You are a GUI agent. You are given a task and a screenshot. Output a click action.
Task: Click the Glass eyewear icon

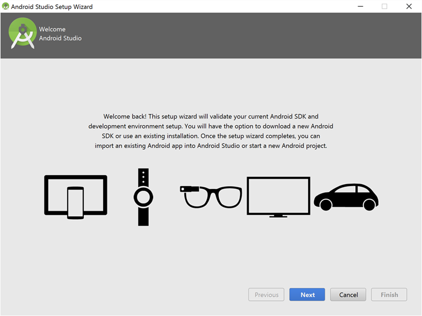pyautogui.click(x=211, y=197)
